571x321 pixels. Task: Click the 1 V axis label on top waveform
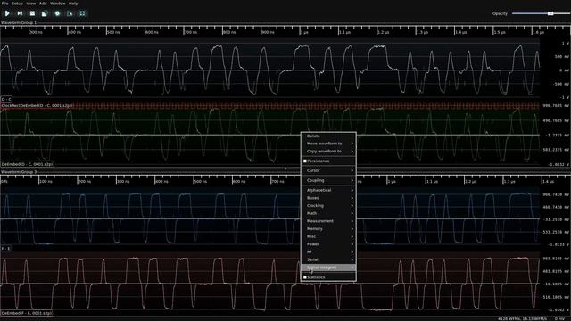565,44
